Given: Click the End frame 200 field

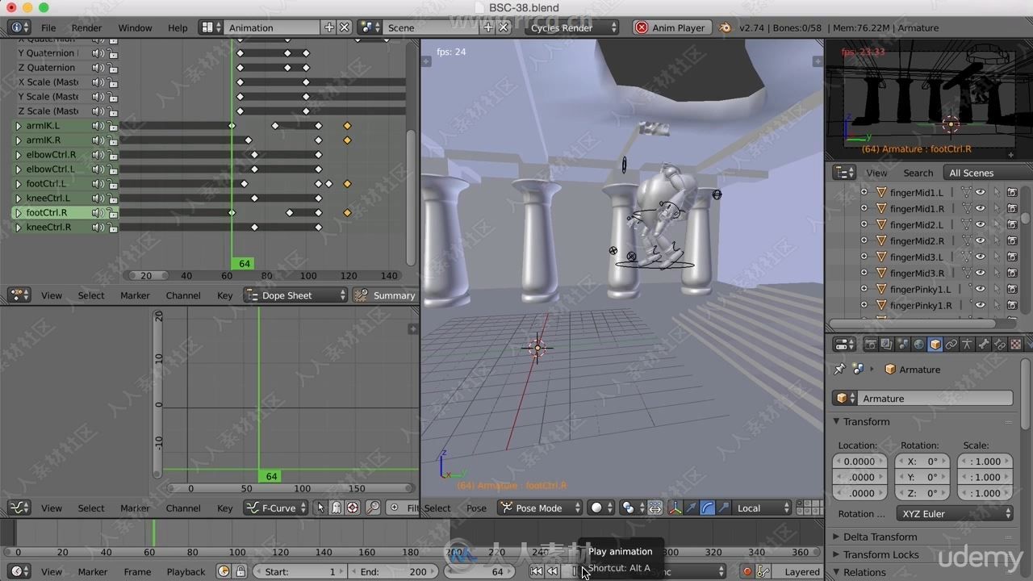Looking at the screenshot, I should (394, 571).
